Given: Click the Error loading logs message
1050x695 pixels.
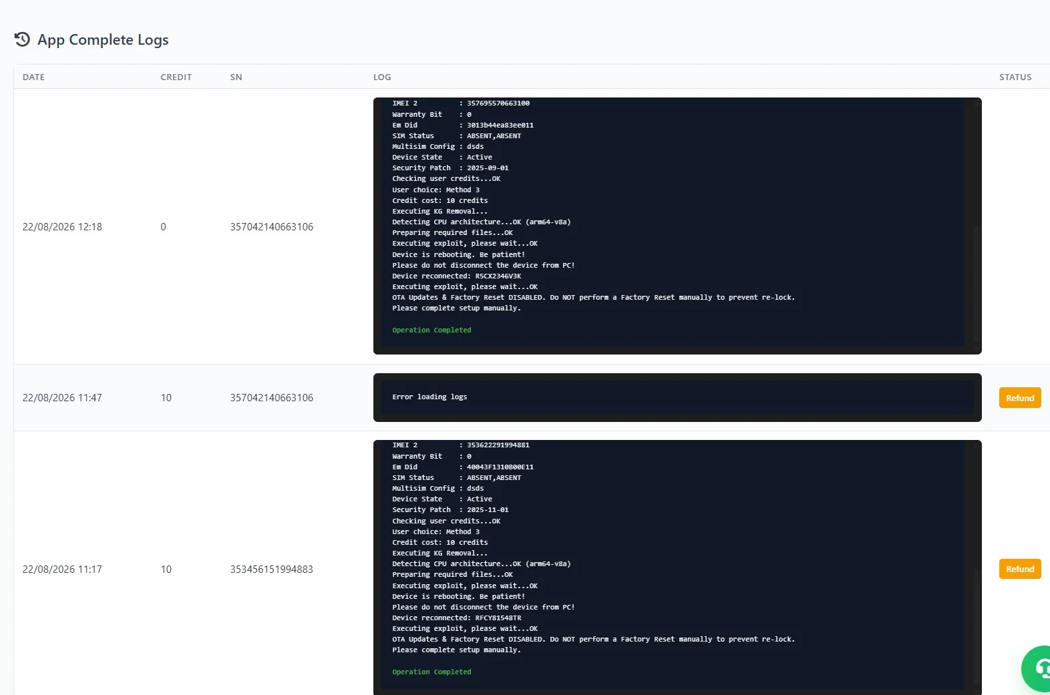Looking at the screenshot, I should coord(429,397).
